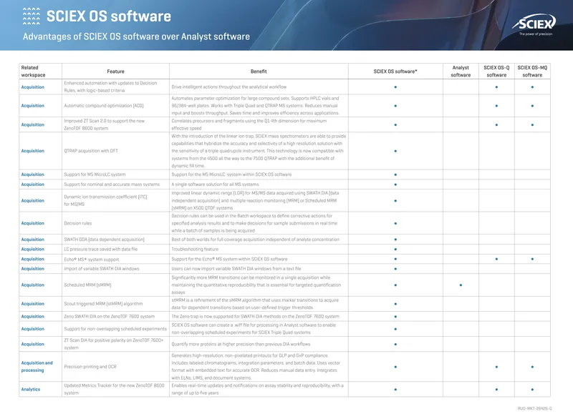573x419 pixels.
Task: Click the 'SCIEX OS software' page title
Action: [109, 16]
